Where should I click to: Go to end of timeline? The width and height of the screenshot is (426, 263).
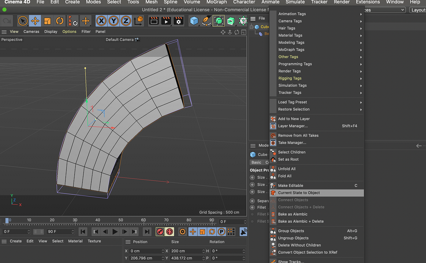(x=147, y=232)
